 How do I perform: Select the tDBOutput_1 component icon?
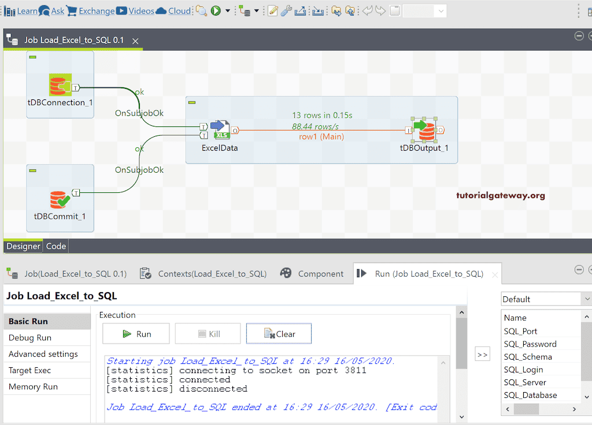tap(425, 129)
